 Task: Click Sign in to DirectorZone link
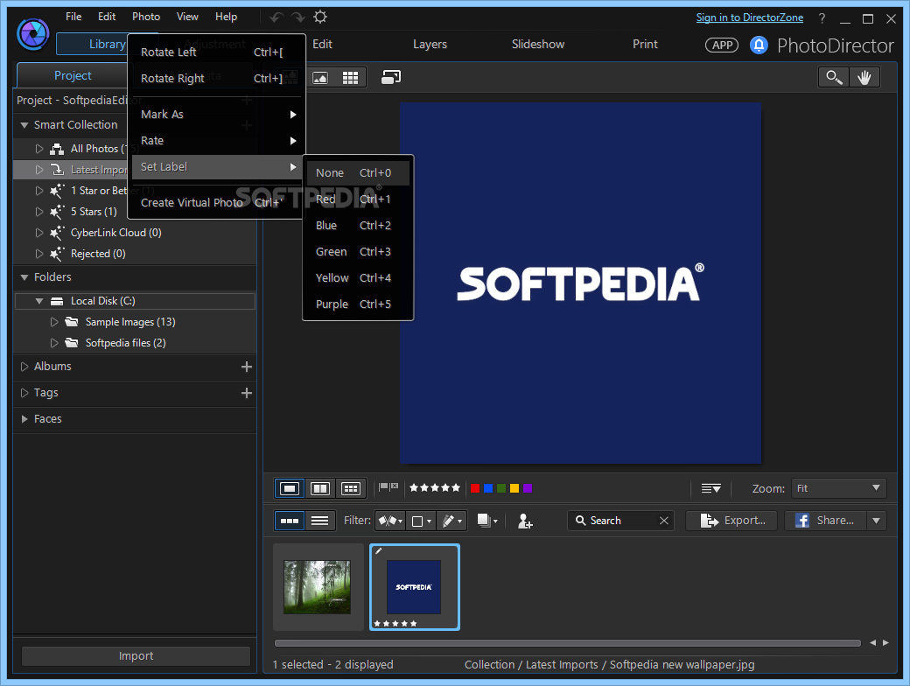point(750,17)
